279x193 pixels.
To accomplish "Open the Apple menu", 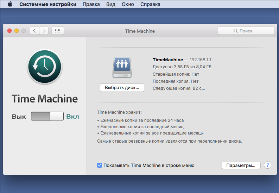I will 10,5.
